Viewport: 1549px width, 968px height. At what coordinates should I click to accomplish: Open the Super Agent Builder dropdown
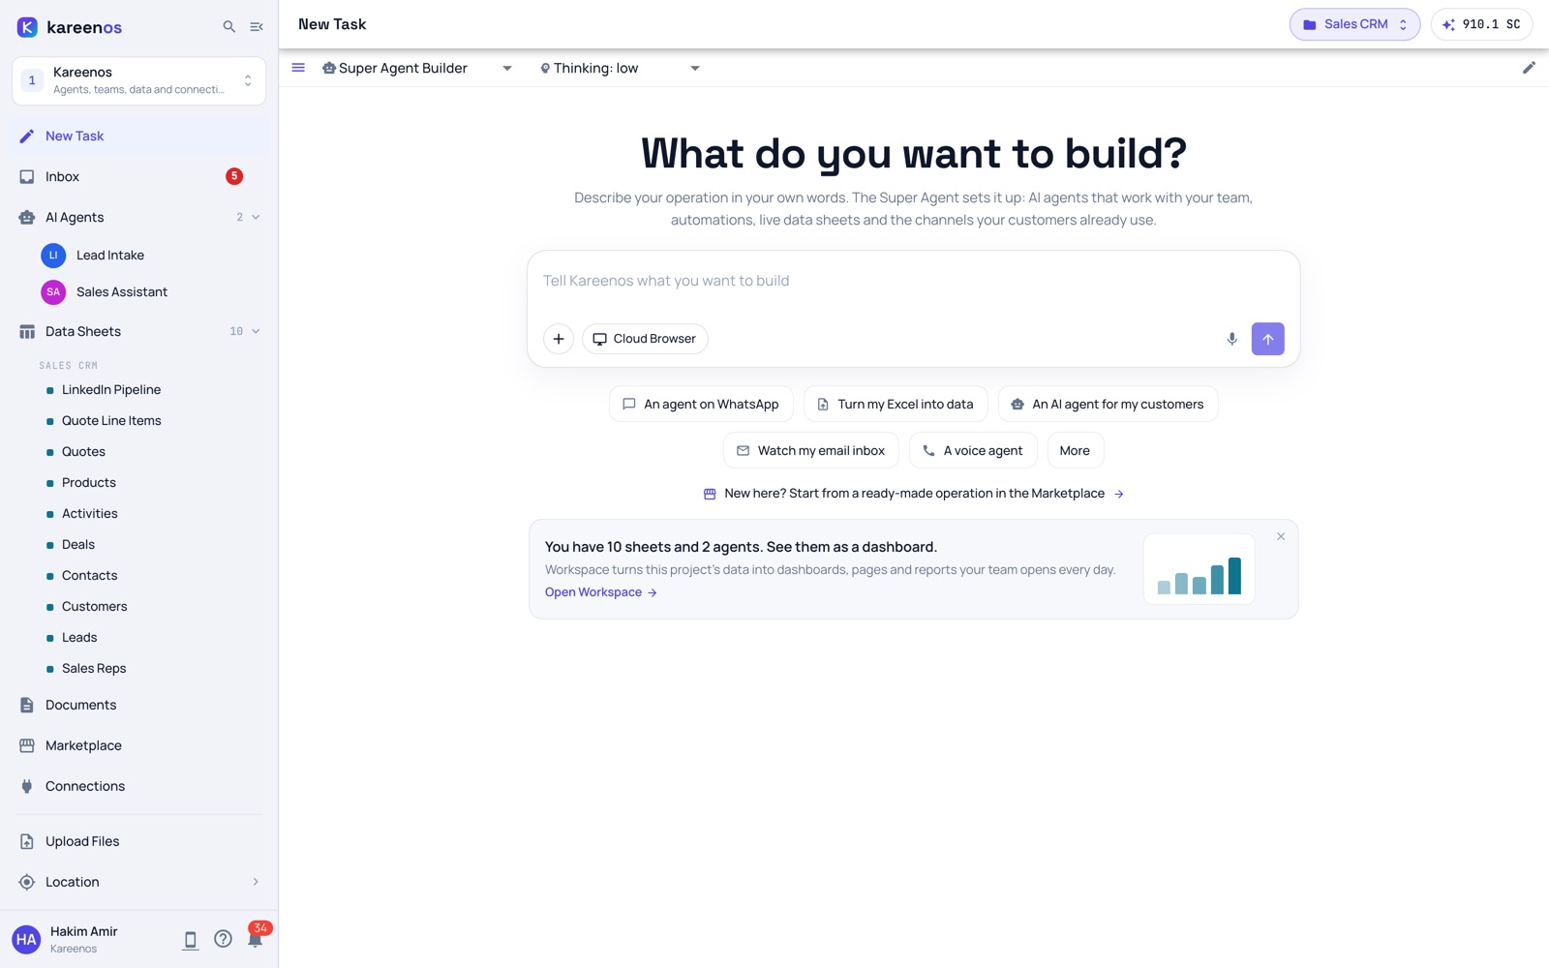pos(417,69)
